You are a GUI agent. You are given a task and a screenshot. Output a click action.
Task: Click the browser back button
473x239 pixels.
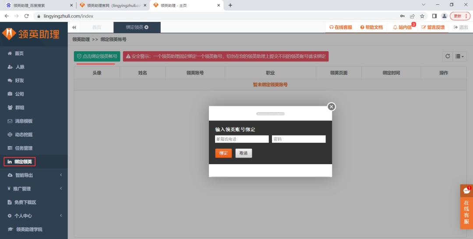(x=7, y=16)
